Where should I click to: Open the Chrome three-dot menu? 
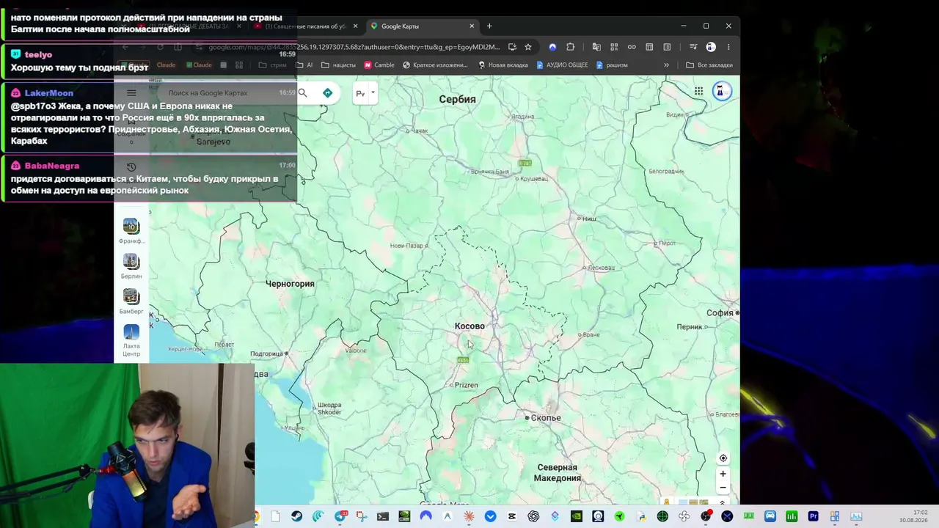(728, 47)
